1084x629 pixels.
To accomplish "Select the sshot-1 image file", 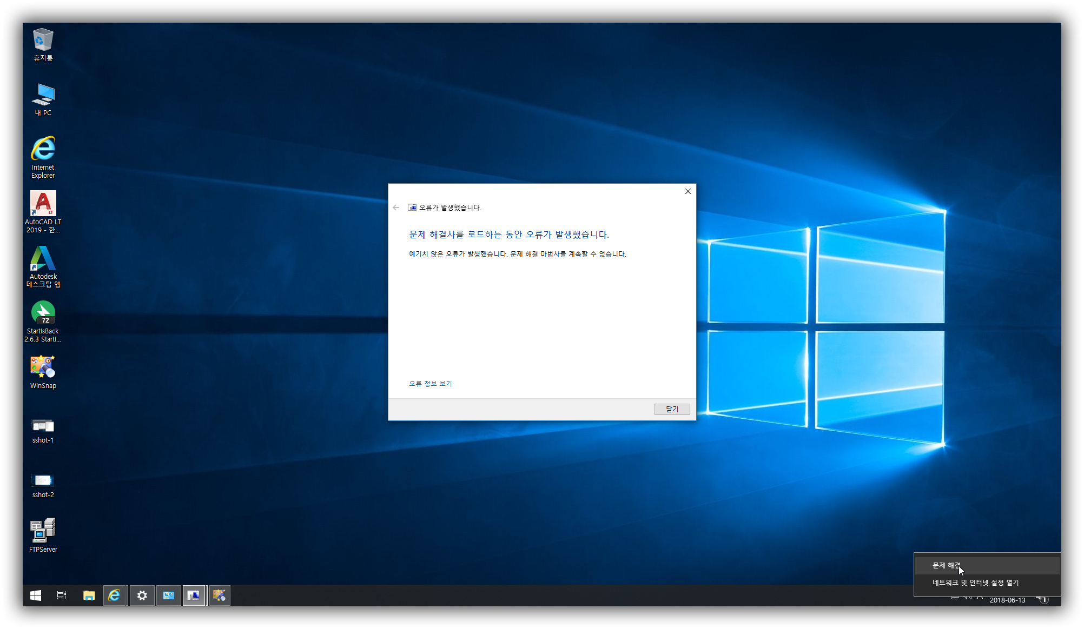I will (x=43, y=431).
